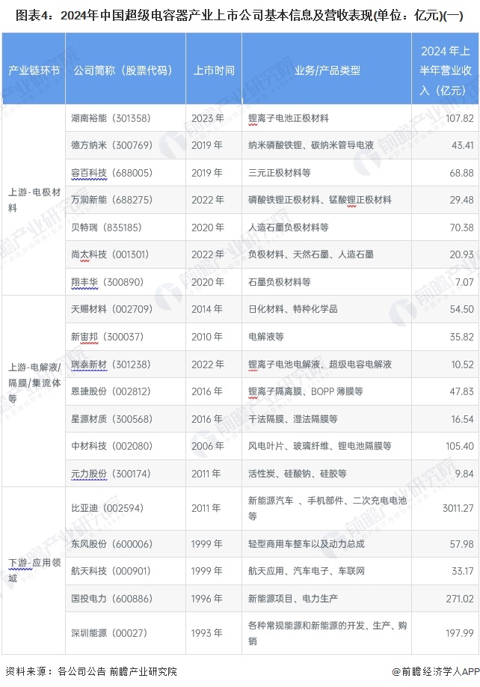Select revenue value '271.02'
This screenshot has height=687, width=480.
tap(459, 599)
